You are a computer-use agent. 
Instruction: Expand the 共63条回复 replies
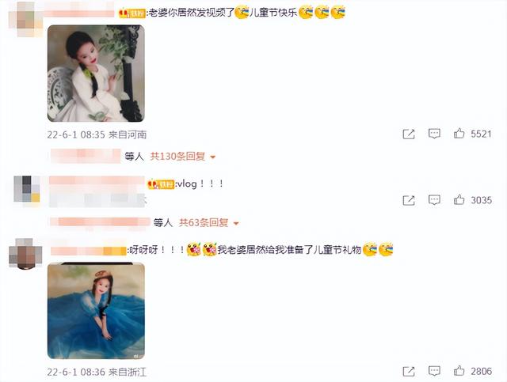[204, 223]
